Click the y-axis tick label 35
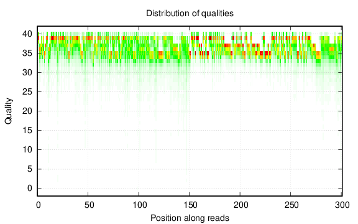358x224 pixels. point(27,54)
